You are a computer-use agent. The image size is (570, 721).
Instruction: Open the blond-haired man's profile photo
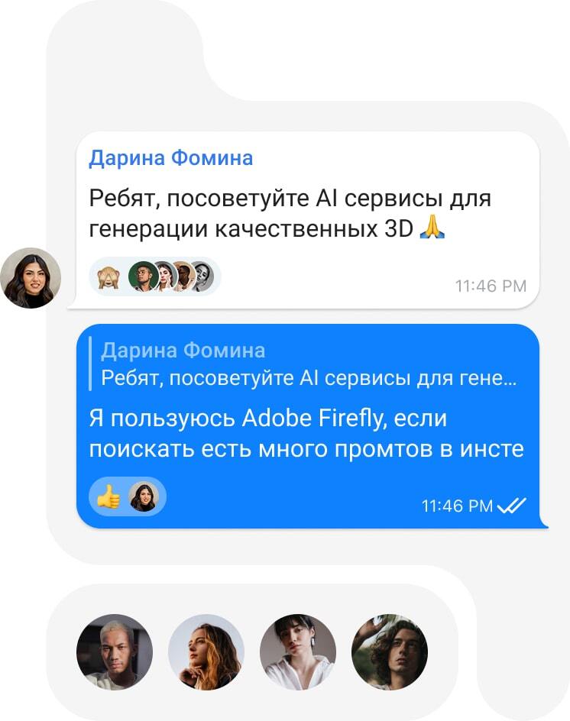click(115, 652)
